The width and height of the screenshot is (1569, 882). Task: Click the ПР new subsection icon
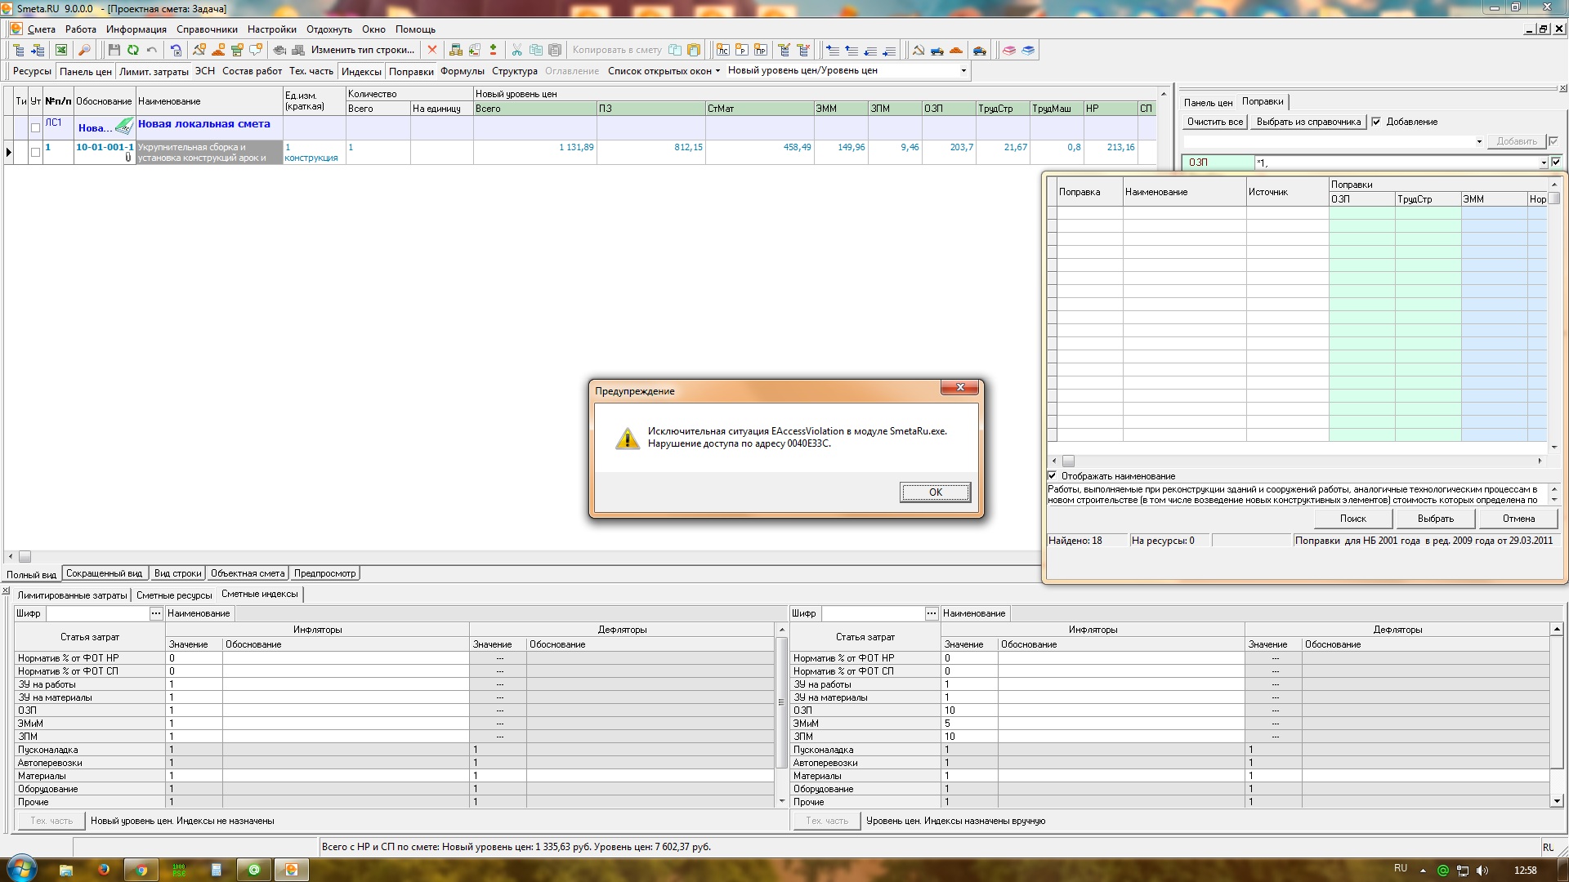point(761,50)
